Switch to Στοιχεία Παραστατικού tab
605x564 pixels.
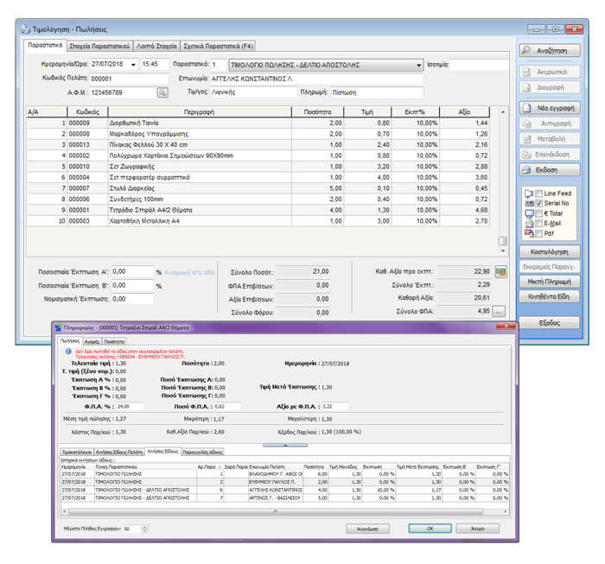click(99, 45)
